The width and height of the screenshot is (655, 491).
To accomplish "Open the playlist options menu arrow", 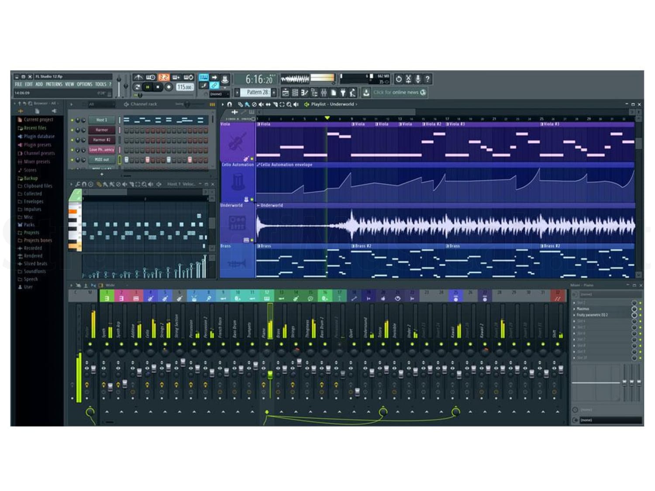I will [223, 104].
